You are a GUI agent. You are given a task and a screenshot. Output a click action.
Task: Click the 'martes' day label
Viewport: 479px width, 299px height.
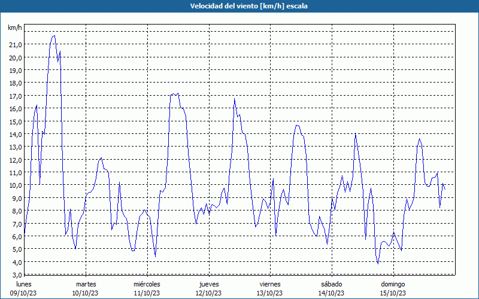(x=86, y=285)
